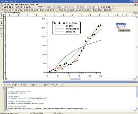
Task: Click the red Start/Stop Recording button
Action: 118,27
